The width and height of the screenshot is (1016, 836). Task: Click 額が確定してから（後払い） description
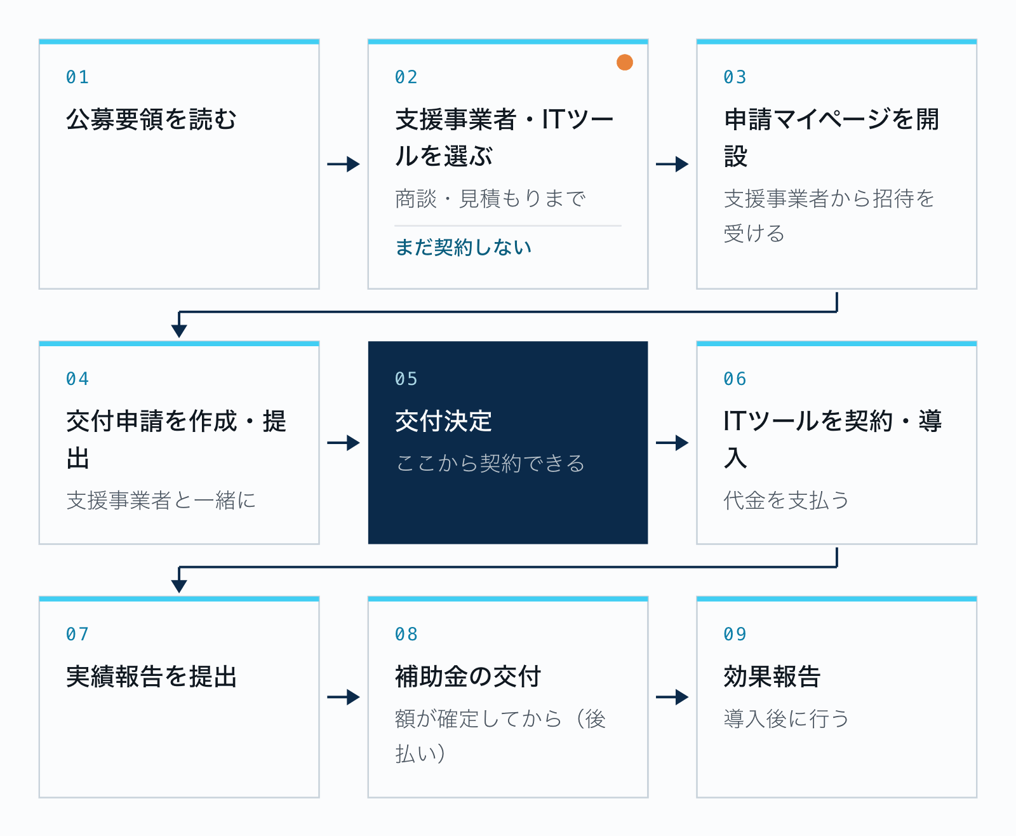coord(500,736)
